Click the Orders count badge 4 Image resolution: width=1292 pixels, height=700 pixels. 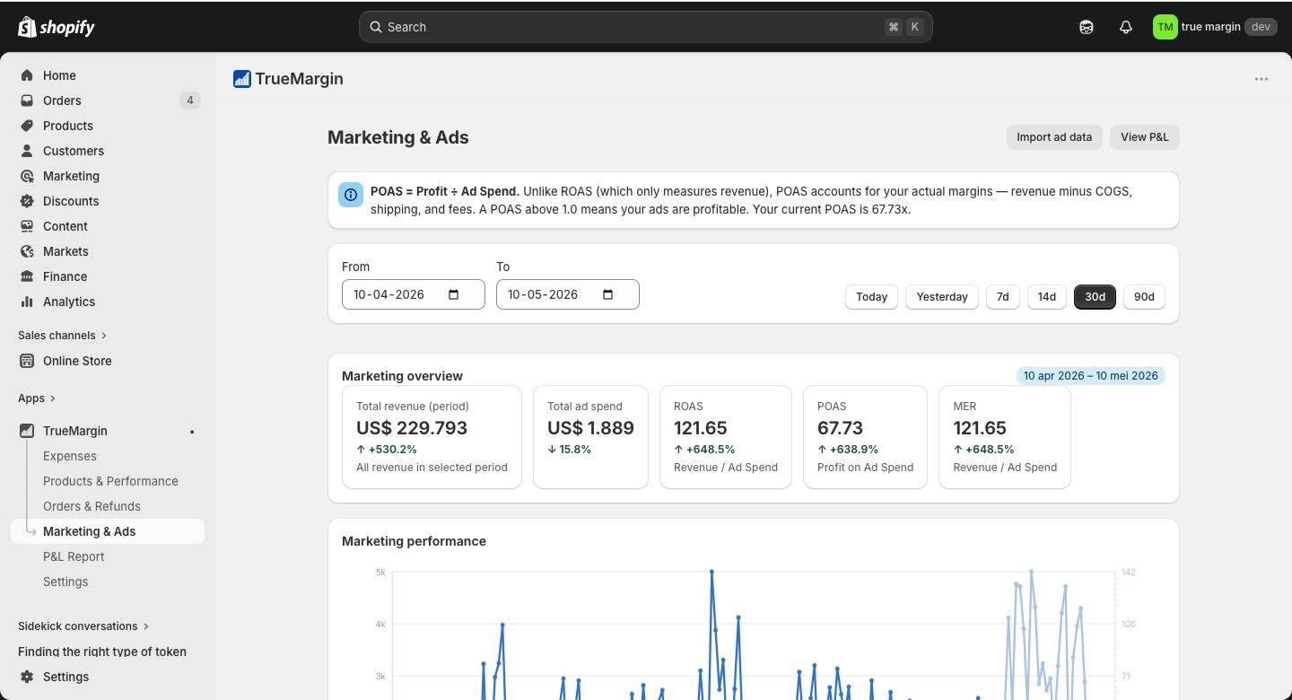click(189, 101)
